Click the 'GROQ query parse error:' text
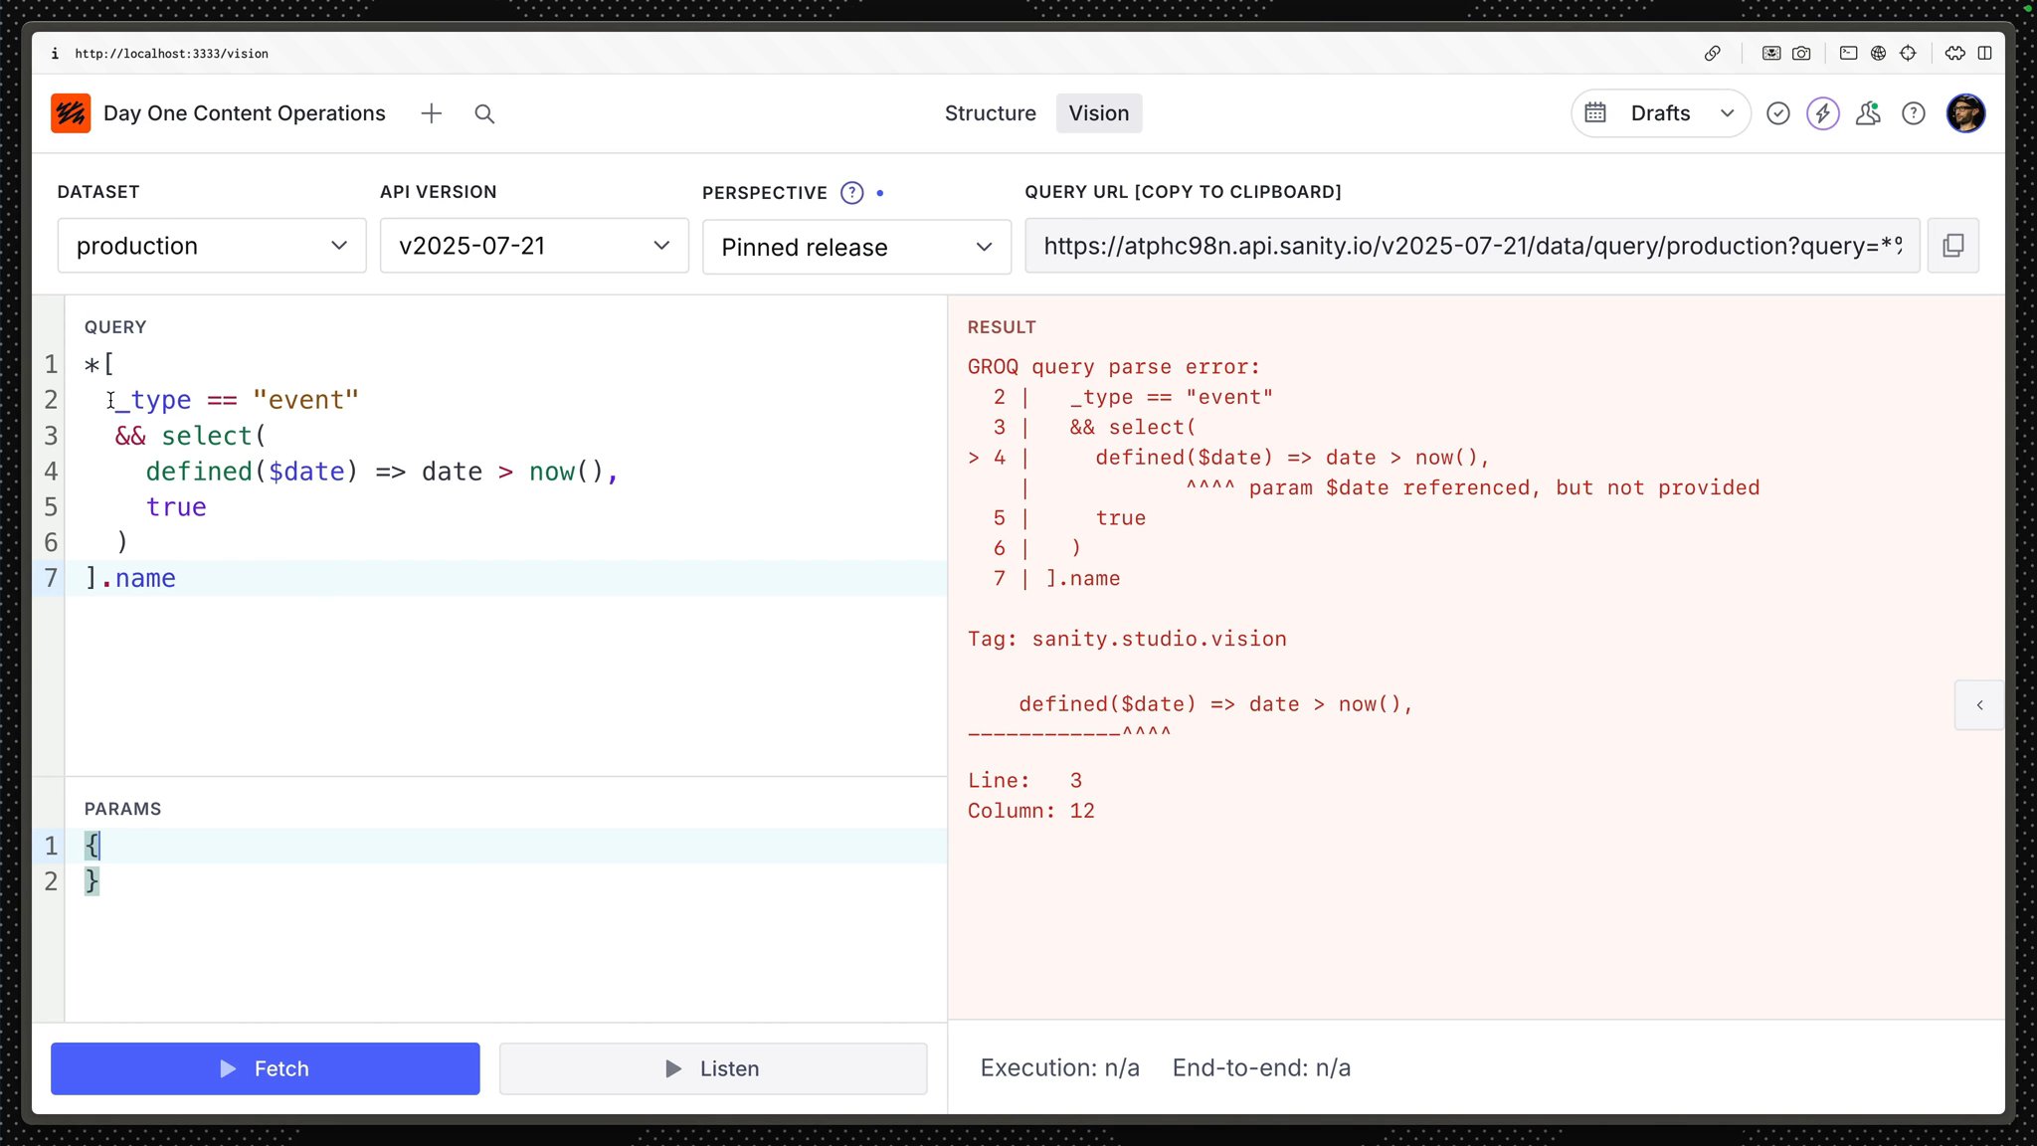Image resolution: width=2037 pixels, height=1146 pixels. (1114, 367)
